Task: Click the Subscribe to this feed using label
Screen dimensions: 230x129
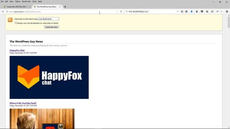Action: pos(26,19)
